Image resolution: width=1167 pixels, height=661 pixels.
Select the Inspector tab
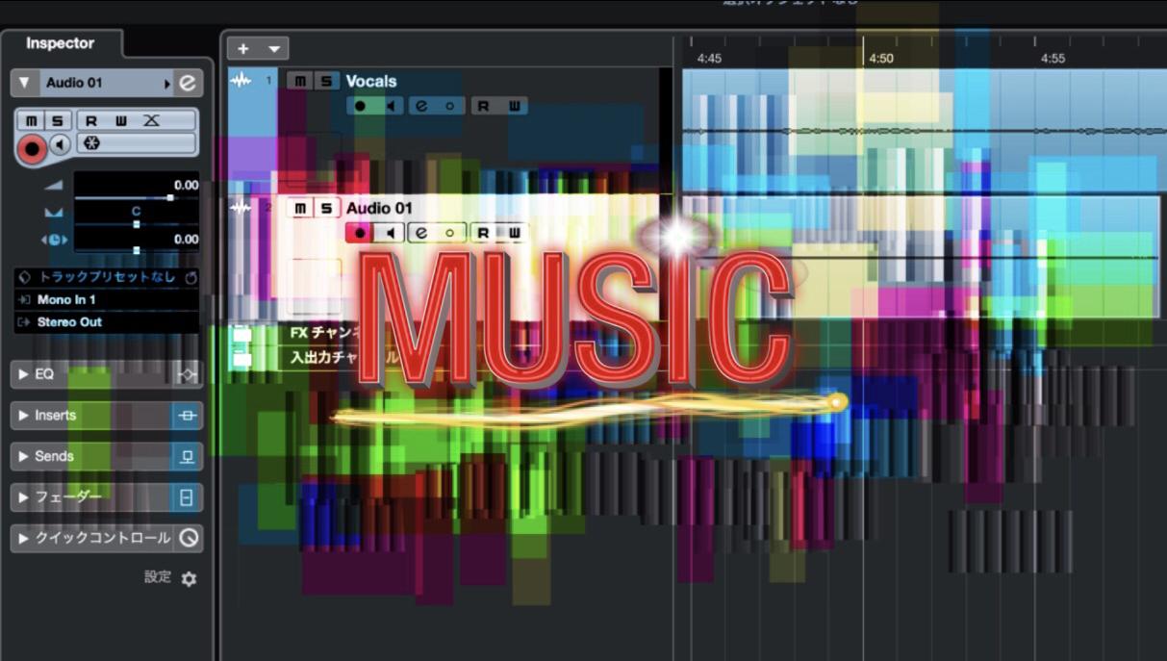[61, 43]
